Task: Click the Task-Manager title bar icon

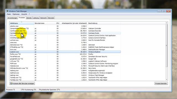Action: click(7, 11)
